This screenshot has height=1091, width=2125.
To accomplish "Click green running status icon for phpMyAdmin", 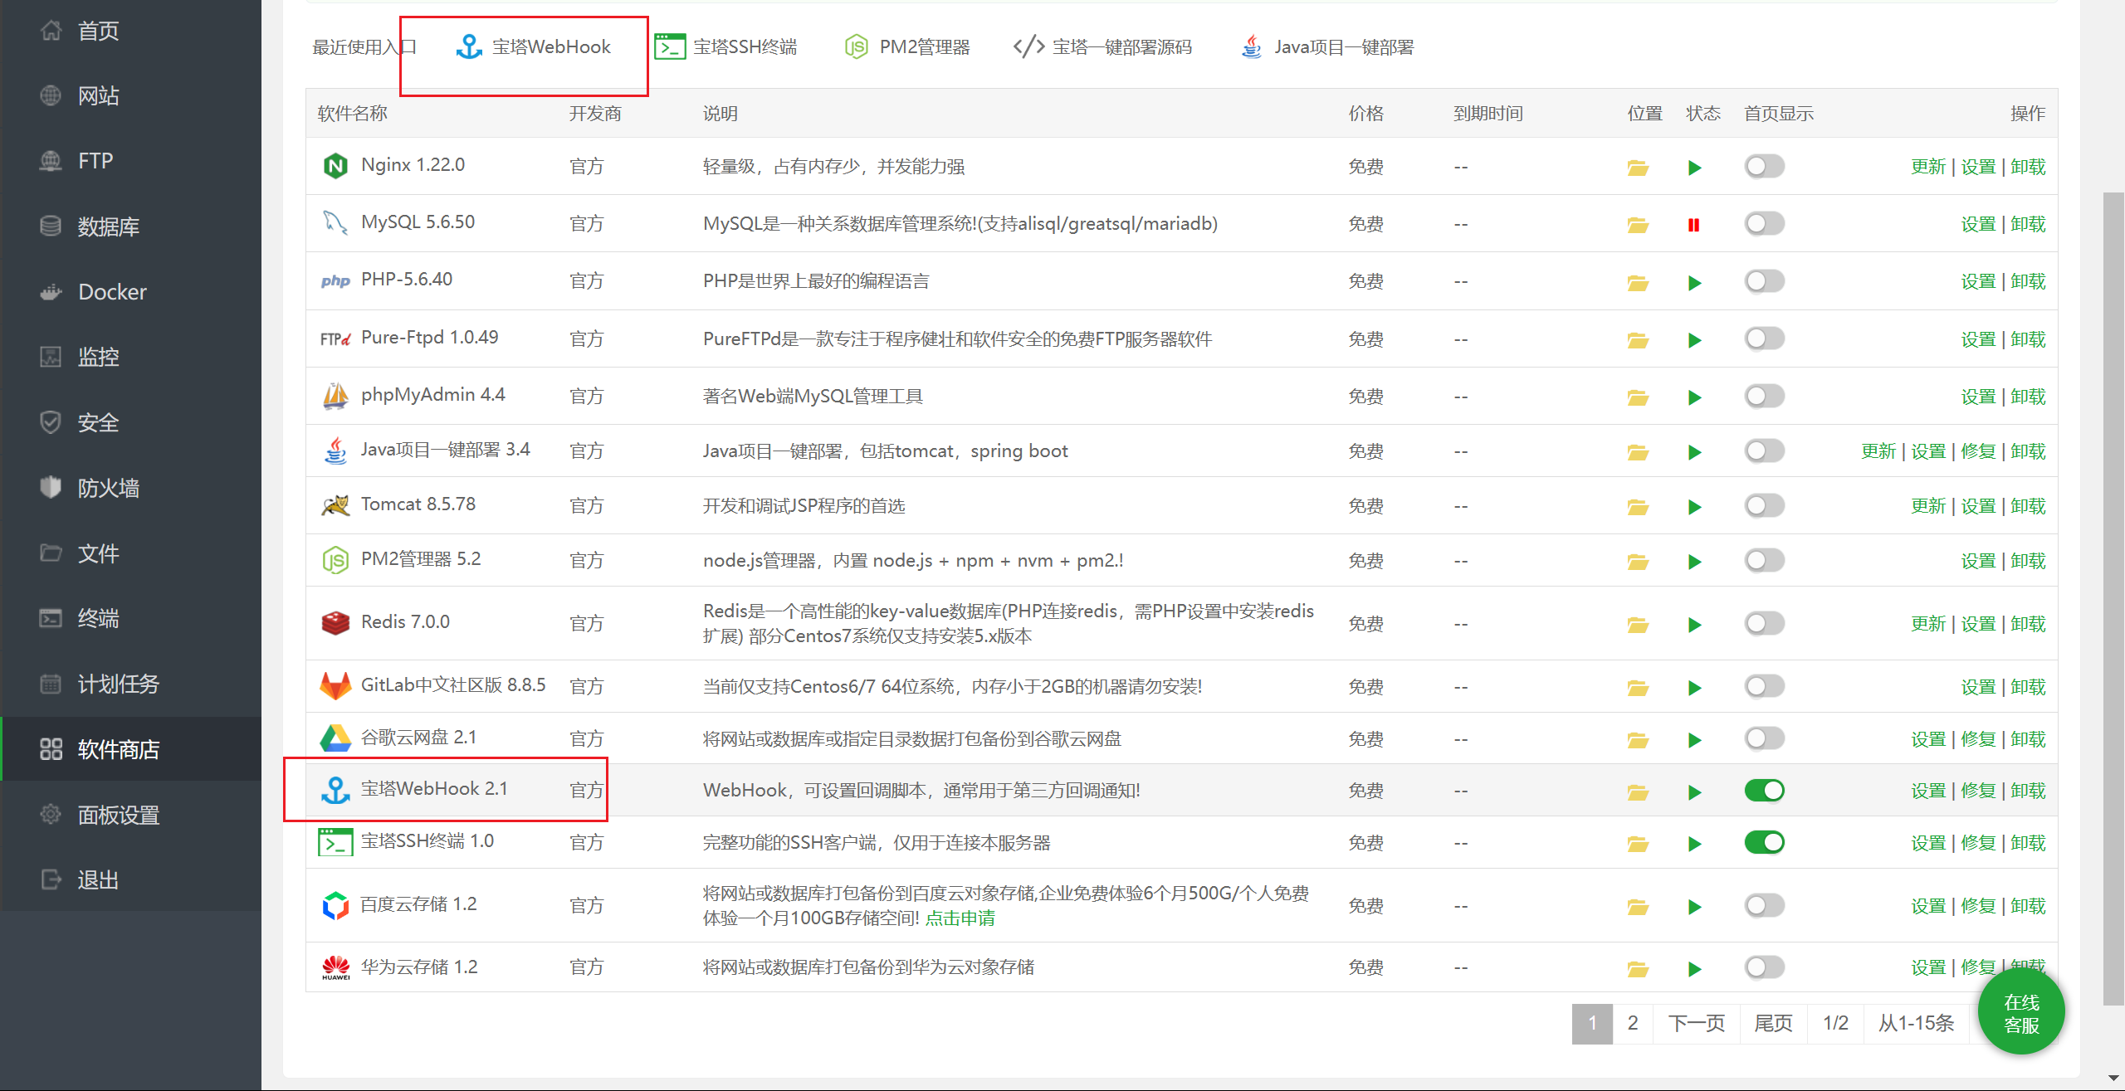I will point(1694,397).
